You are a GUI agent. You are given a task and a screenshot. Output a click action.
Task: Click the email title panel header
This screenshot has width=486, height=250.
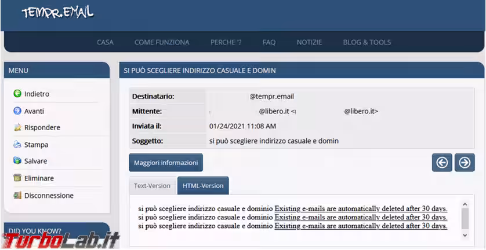click(302, 70)
